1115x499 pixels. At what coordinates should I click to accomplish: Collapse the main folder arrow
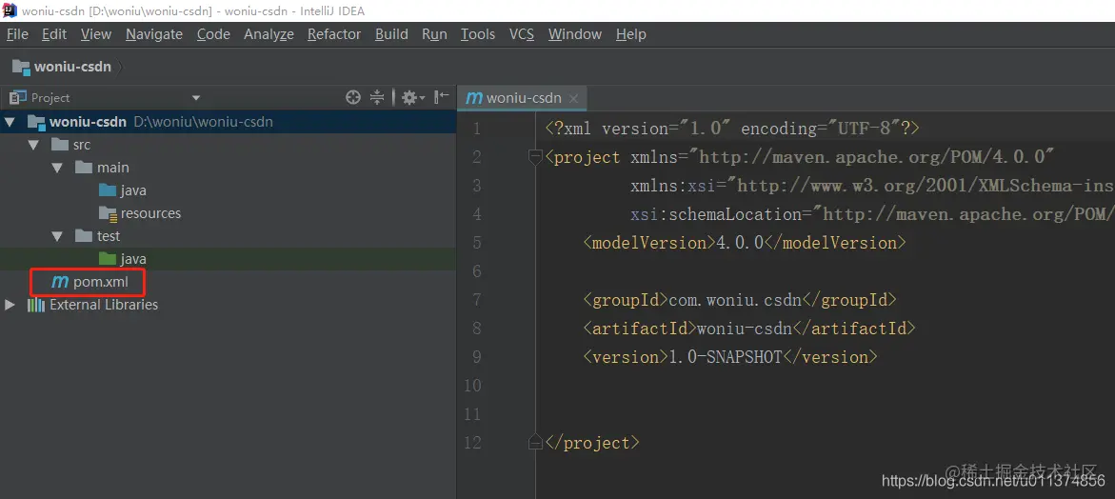57,168
